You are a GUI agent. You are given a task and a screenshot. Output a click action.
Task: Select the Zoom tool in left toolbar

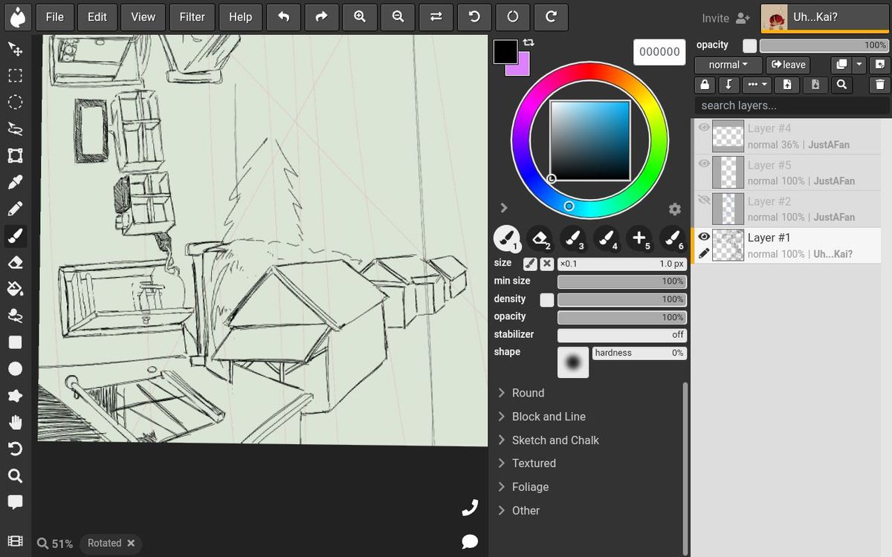coord(15,476)
